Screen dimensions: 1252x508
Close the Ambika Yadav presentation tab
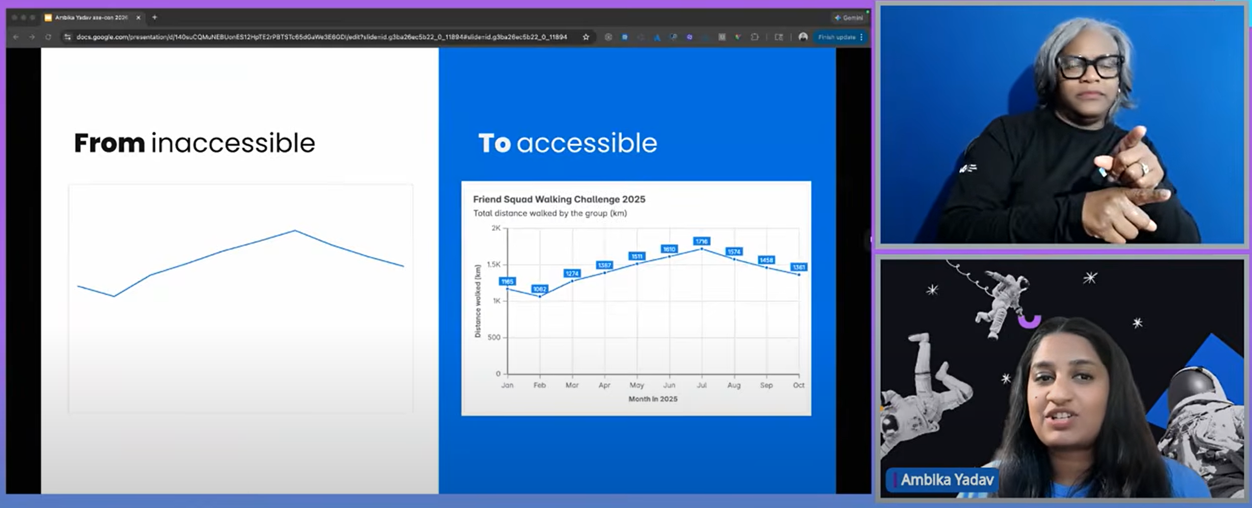point(138,17)
